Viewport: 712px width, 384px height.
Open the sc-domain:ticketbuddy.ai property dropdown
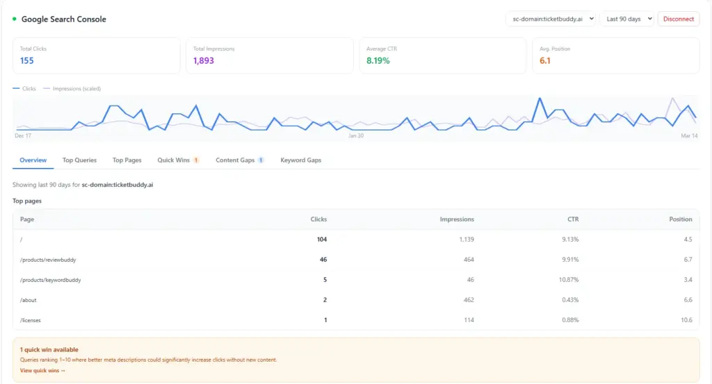click(x=551, y=19)
